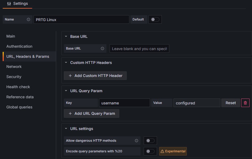The width and height of the screenshot is (252, 159).
Task: Reset the configured query param value
Action: coord(230,103)
